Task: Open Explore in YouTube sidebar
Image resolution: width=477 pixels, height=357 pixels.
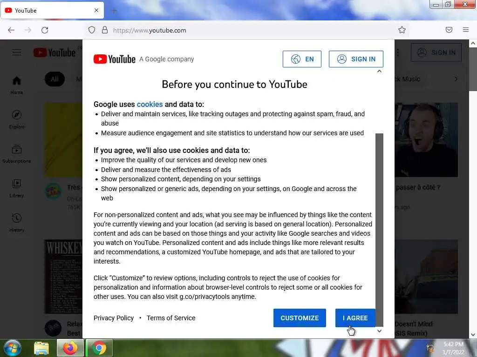Action: click(17, 119)
